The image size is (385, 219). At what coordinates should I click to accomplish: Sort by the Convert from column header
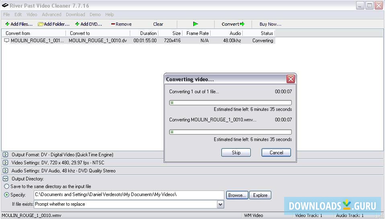click(x=34, y=33)
